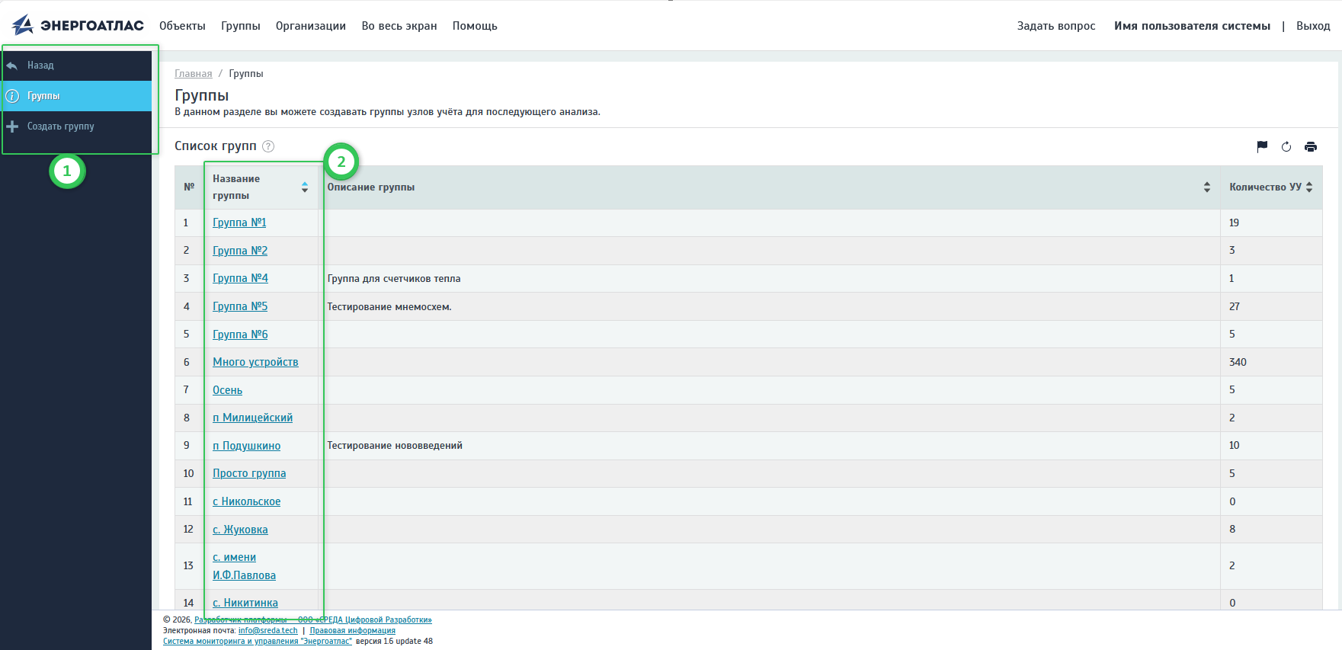Open the Объекты menu
The height and width of the screenshot is (650, 1342).
tap(182, 26)
